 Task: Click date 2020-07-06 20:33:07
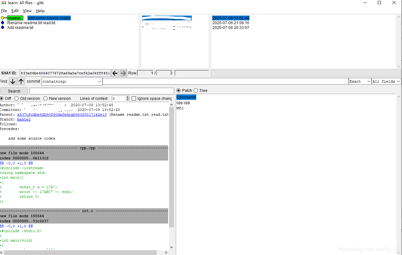tap(231, 28)
